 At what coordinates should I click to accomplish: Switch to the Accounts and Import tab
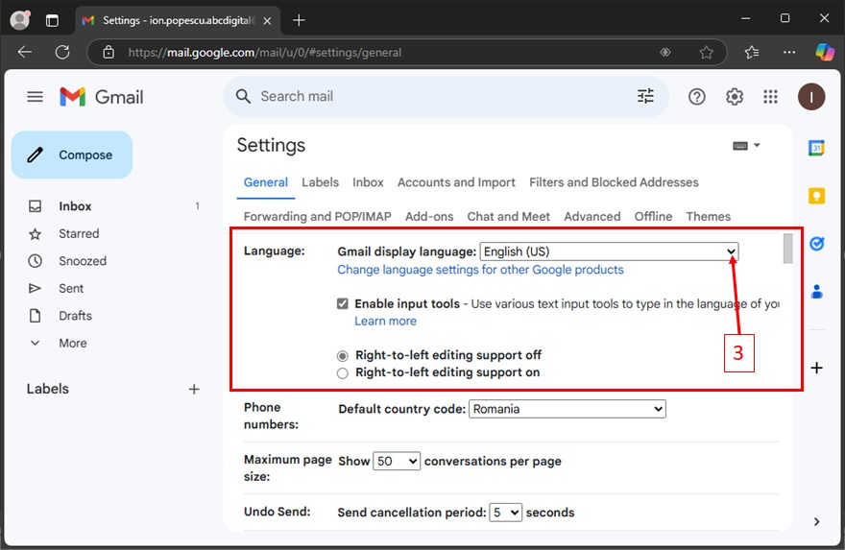[x=456, y=182]
